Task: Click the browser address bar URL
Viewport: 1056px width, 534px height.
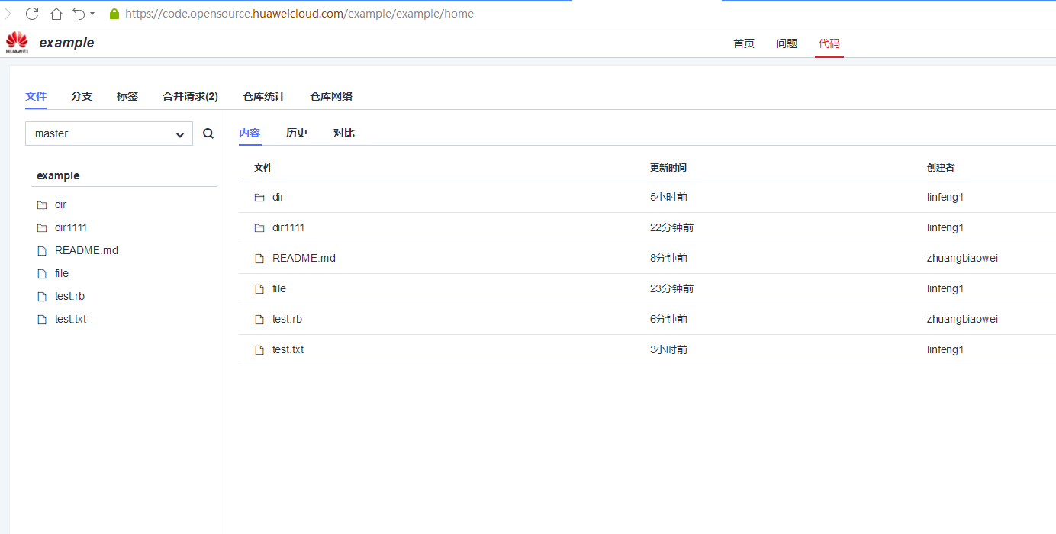Action: coord(299,14)
